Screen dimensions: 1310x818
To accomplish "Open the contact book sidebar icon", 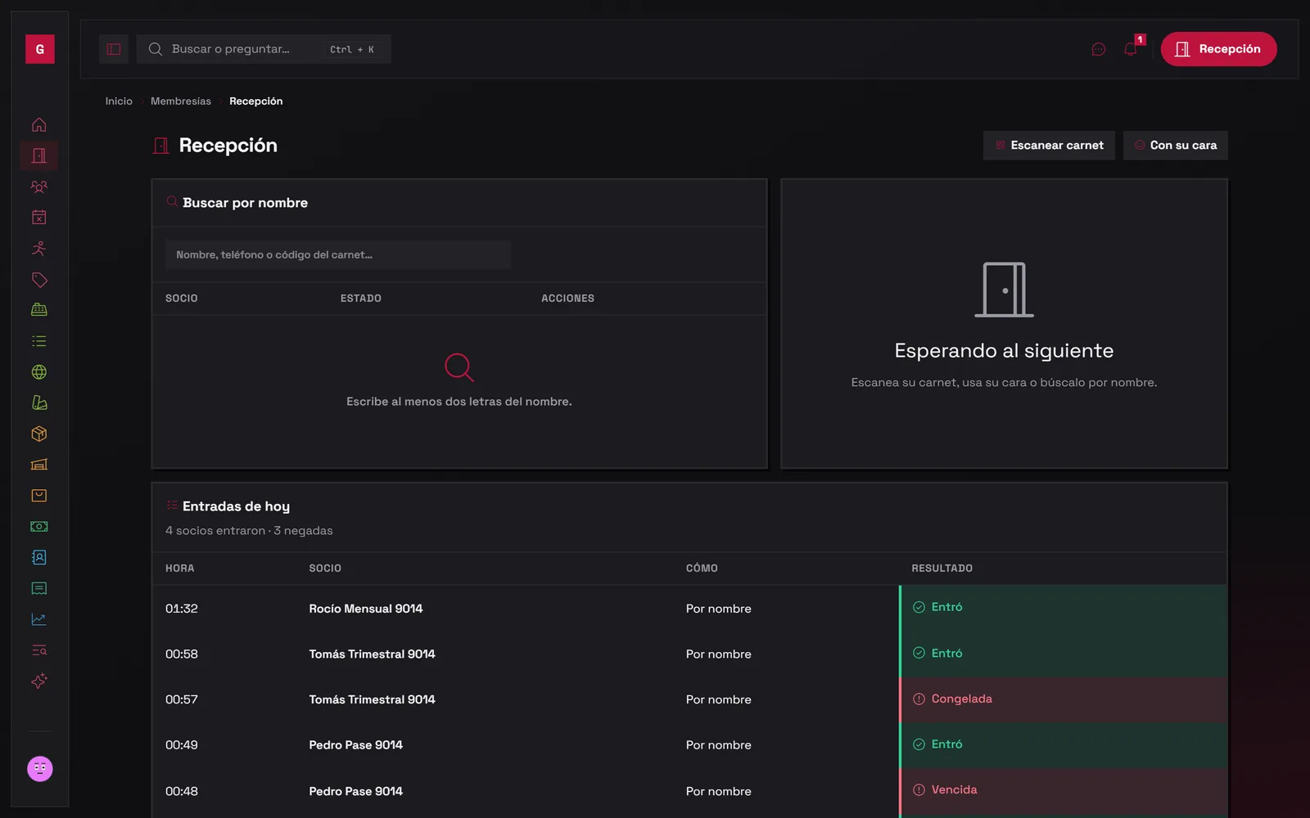I will tap(38, 557).
